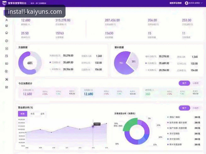
Task: Select 线下 in 今日消费统计 section
Action: (184, 83)
